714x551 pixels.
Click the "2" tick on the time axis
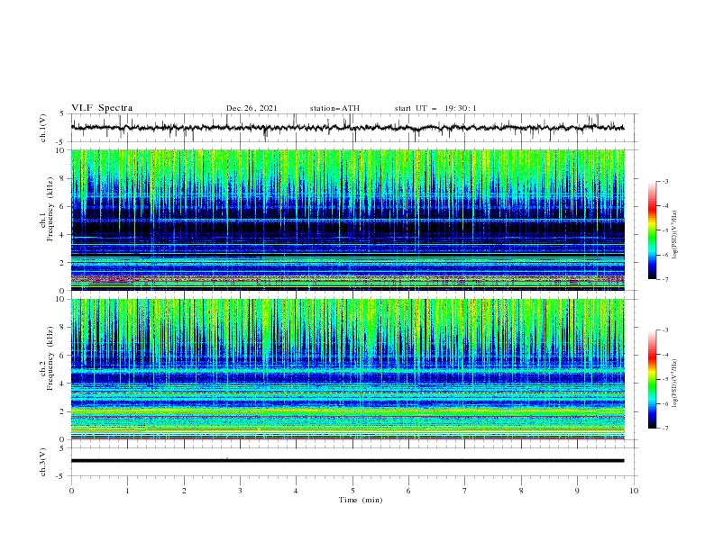tap(184, 491)
